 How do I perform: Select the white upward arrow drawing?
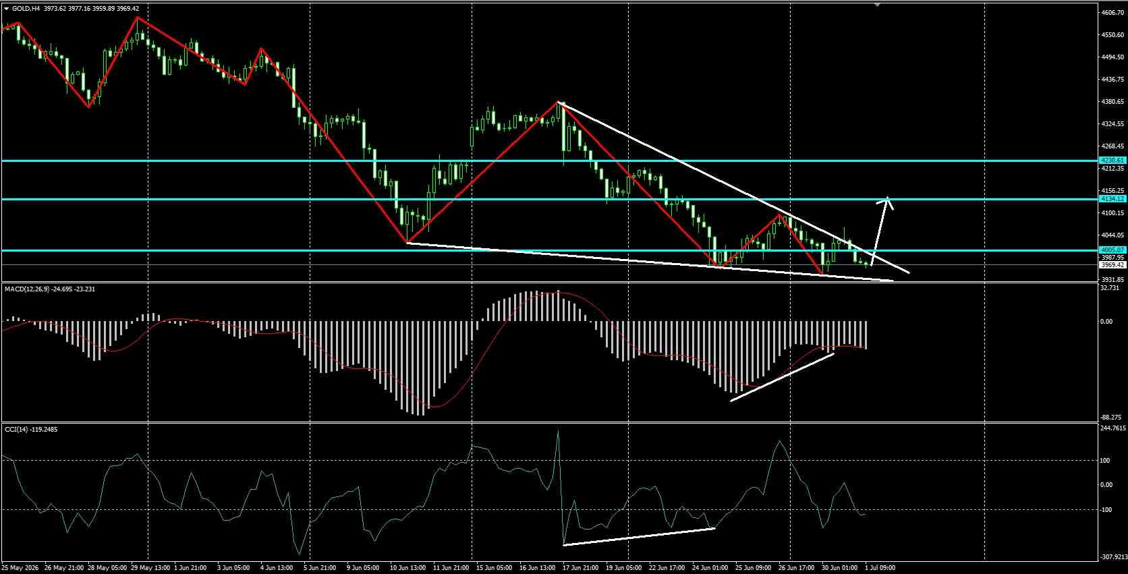pyautogui.click(x=882, y=230)
